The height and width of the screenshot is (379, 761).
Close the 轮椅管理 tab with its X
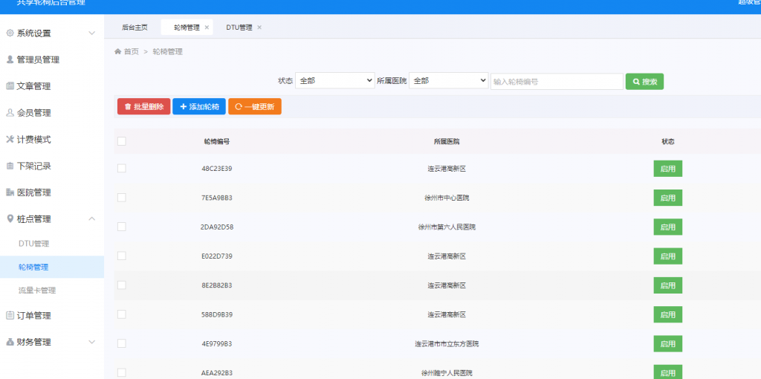click(207, 27)
